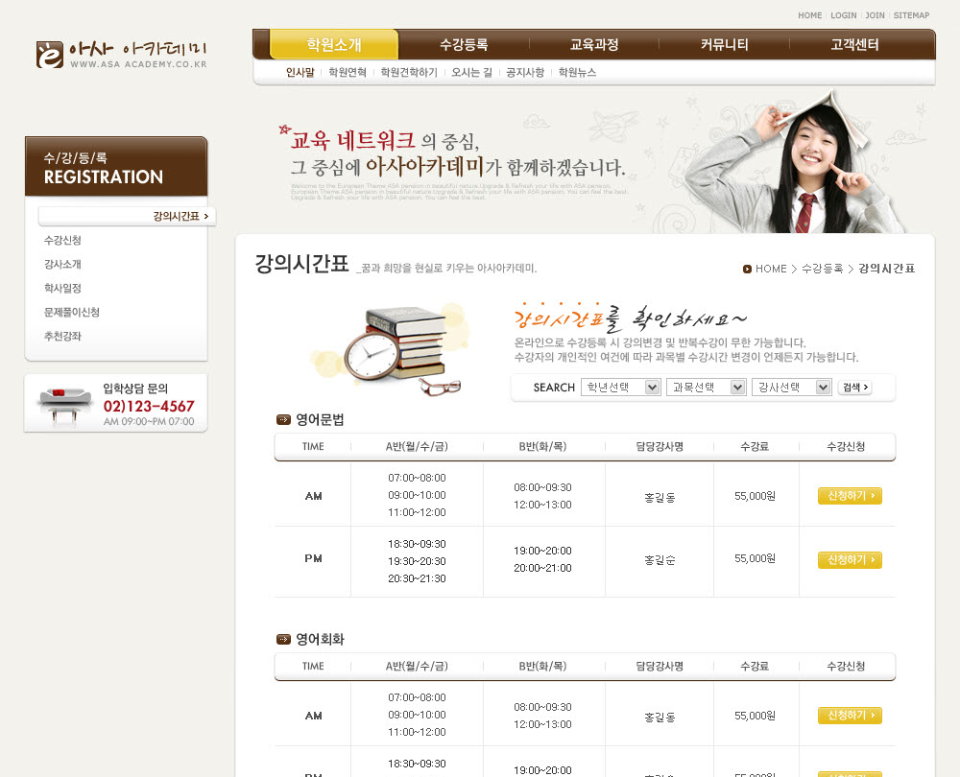This screenshot has height=777, width=960.
Task: Click 신청하기 for 영어문법 PM class
Action: click(x=850, y=560)
